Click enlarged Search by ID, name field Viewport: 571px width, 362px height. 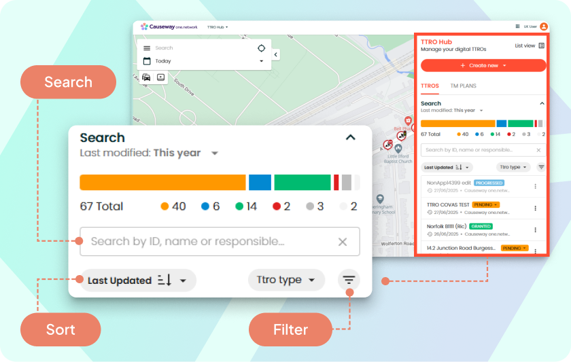[220, 242]
